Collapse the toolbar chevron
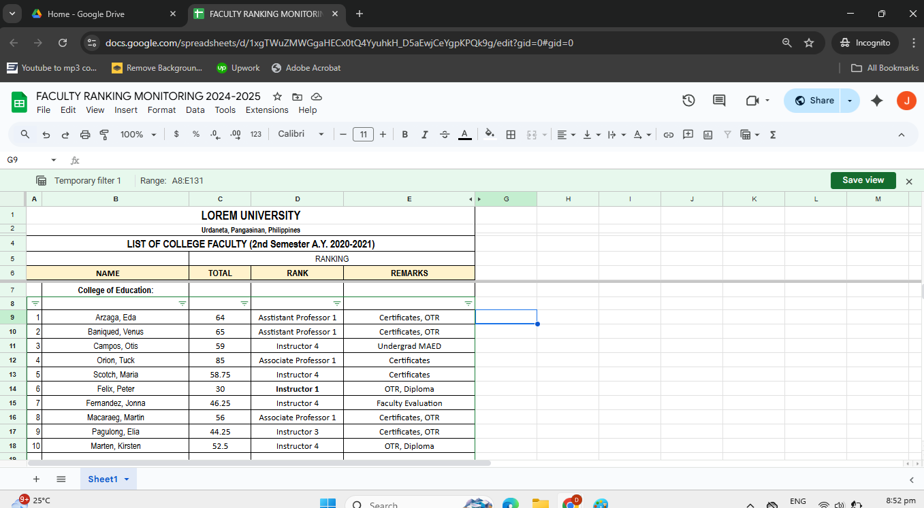Screen dimensions: 924x508 click(902, 135)
